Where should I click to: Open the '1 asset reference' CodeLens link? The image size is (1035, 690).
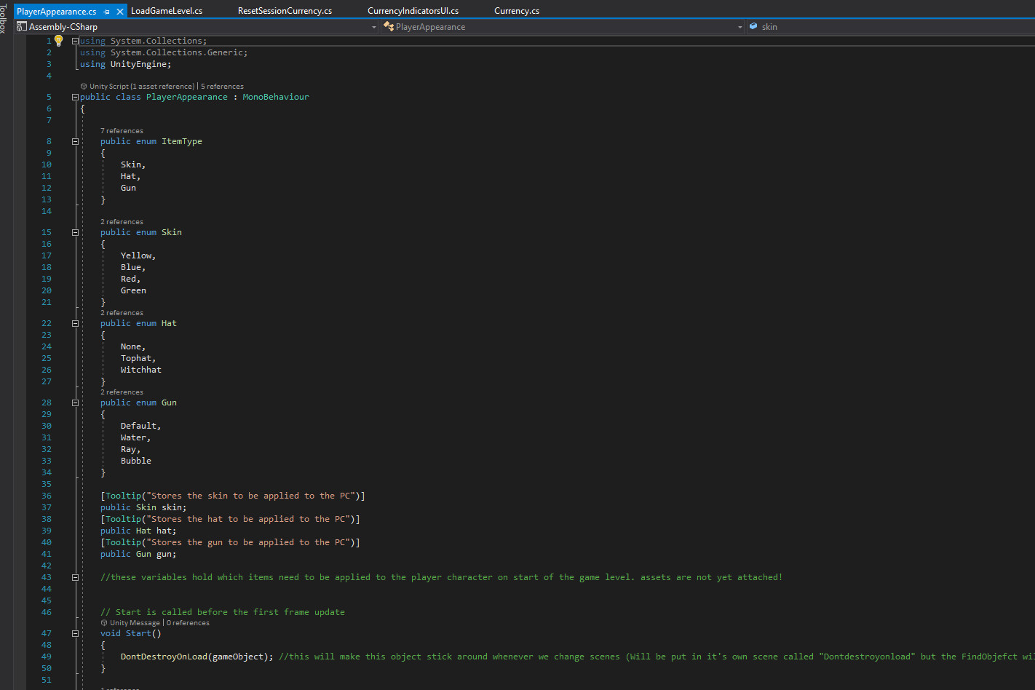pyautogui.click(x=162, y=87)
